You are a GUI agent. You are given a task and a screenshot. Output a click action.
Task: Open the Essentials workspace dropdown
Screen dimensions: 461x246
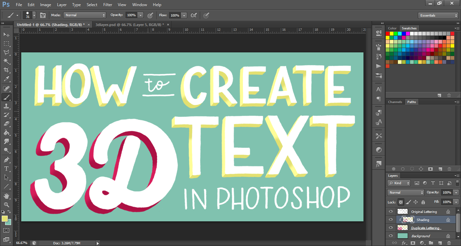(x=438, y=16)
